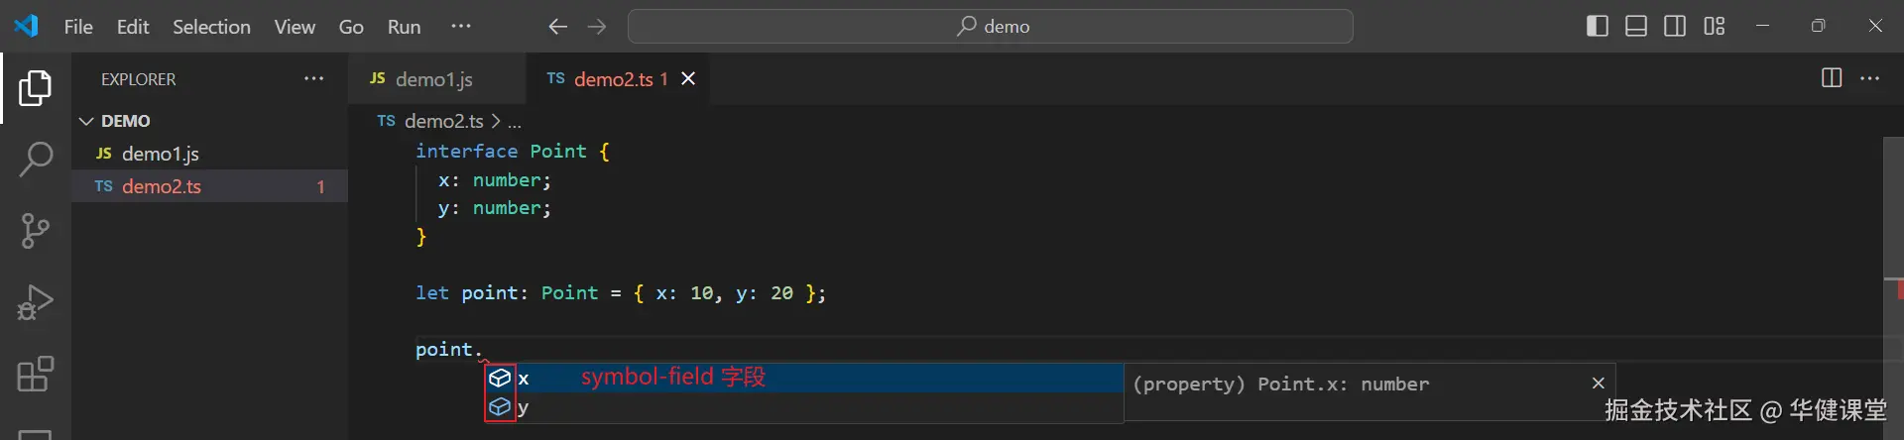
Task: Click the field icon beside suggestion x
Action: click(500, 378)
